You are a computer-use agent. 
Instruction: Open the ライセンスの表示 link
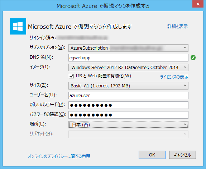[174, 77]
